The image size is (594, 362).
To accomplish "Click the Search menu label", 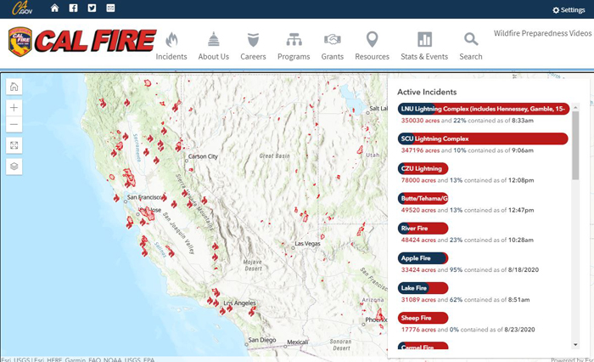I will 471,57.
